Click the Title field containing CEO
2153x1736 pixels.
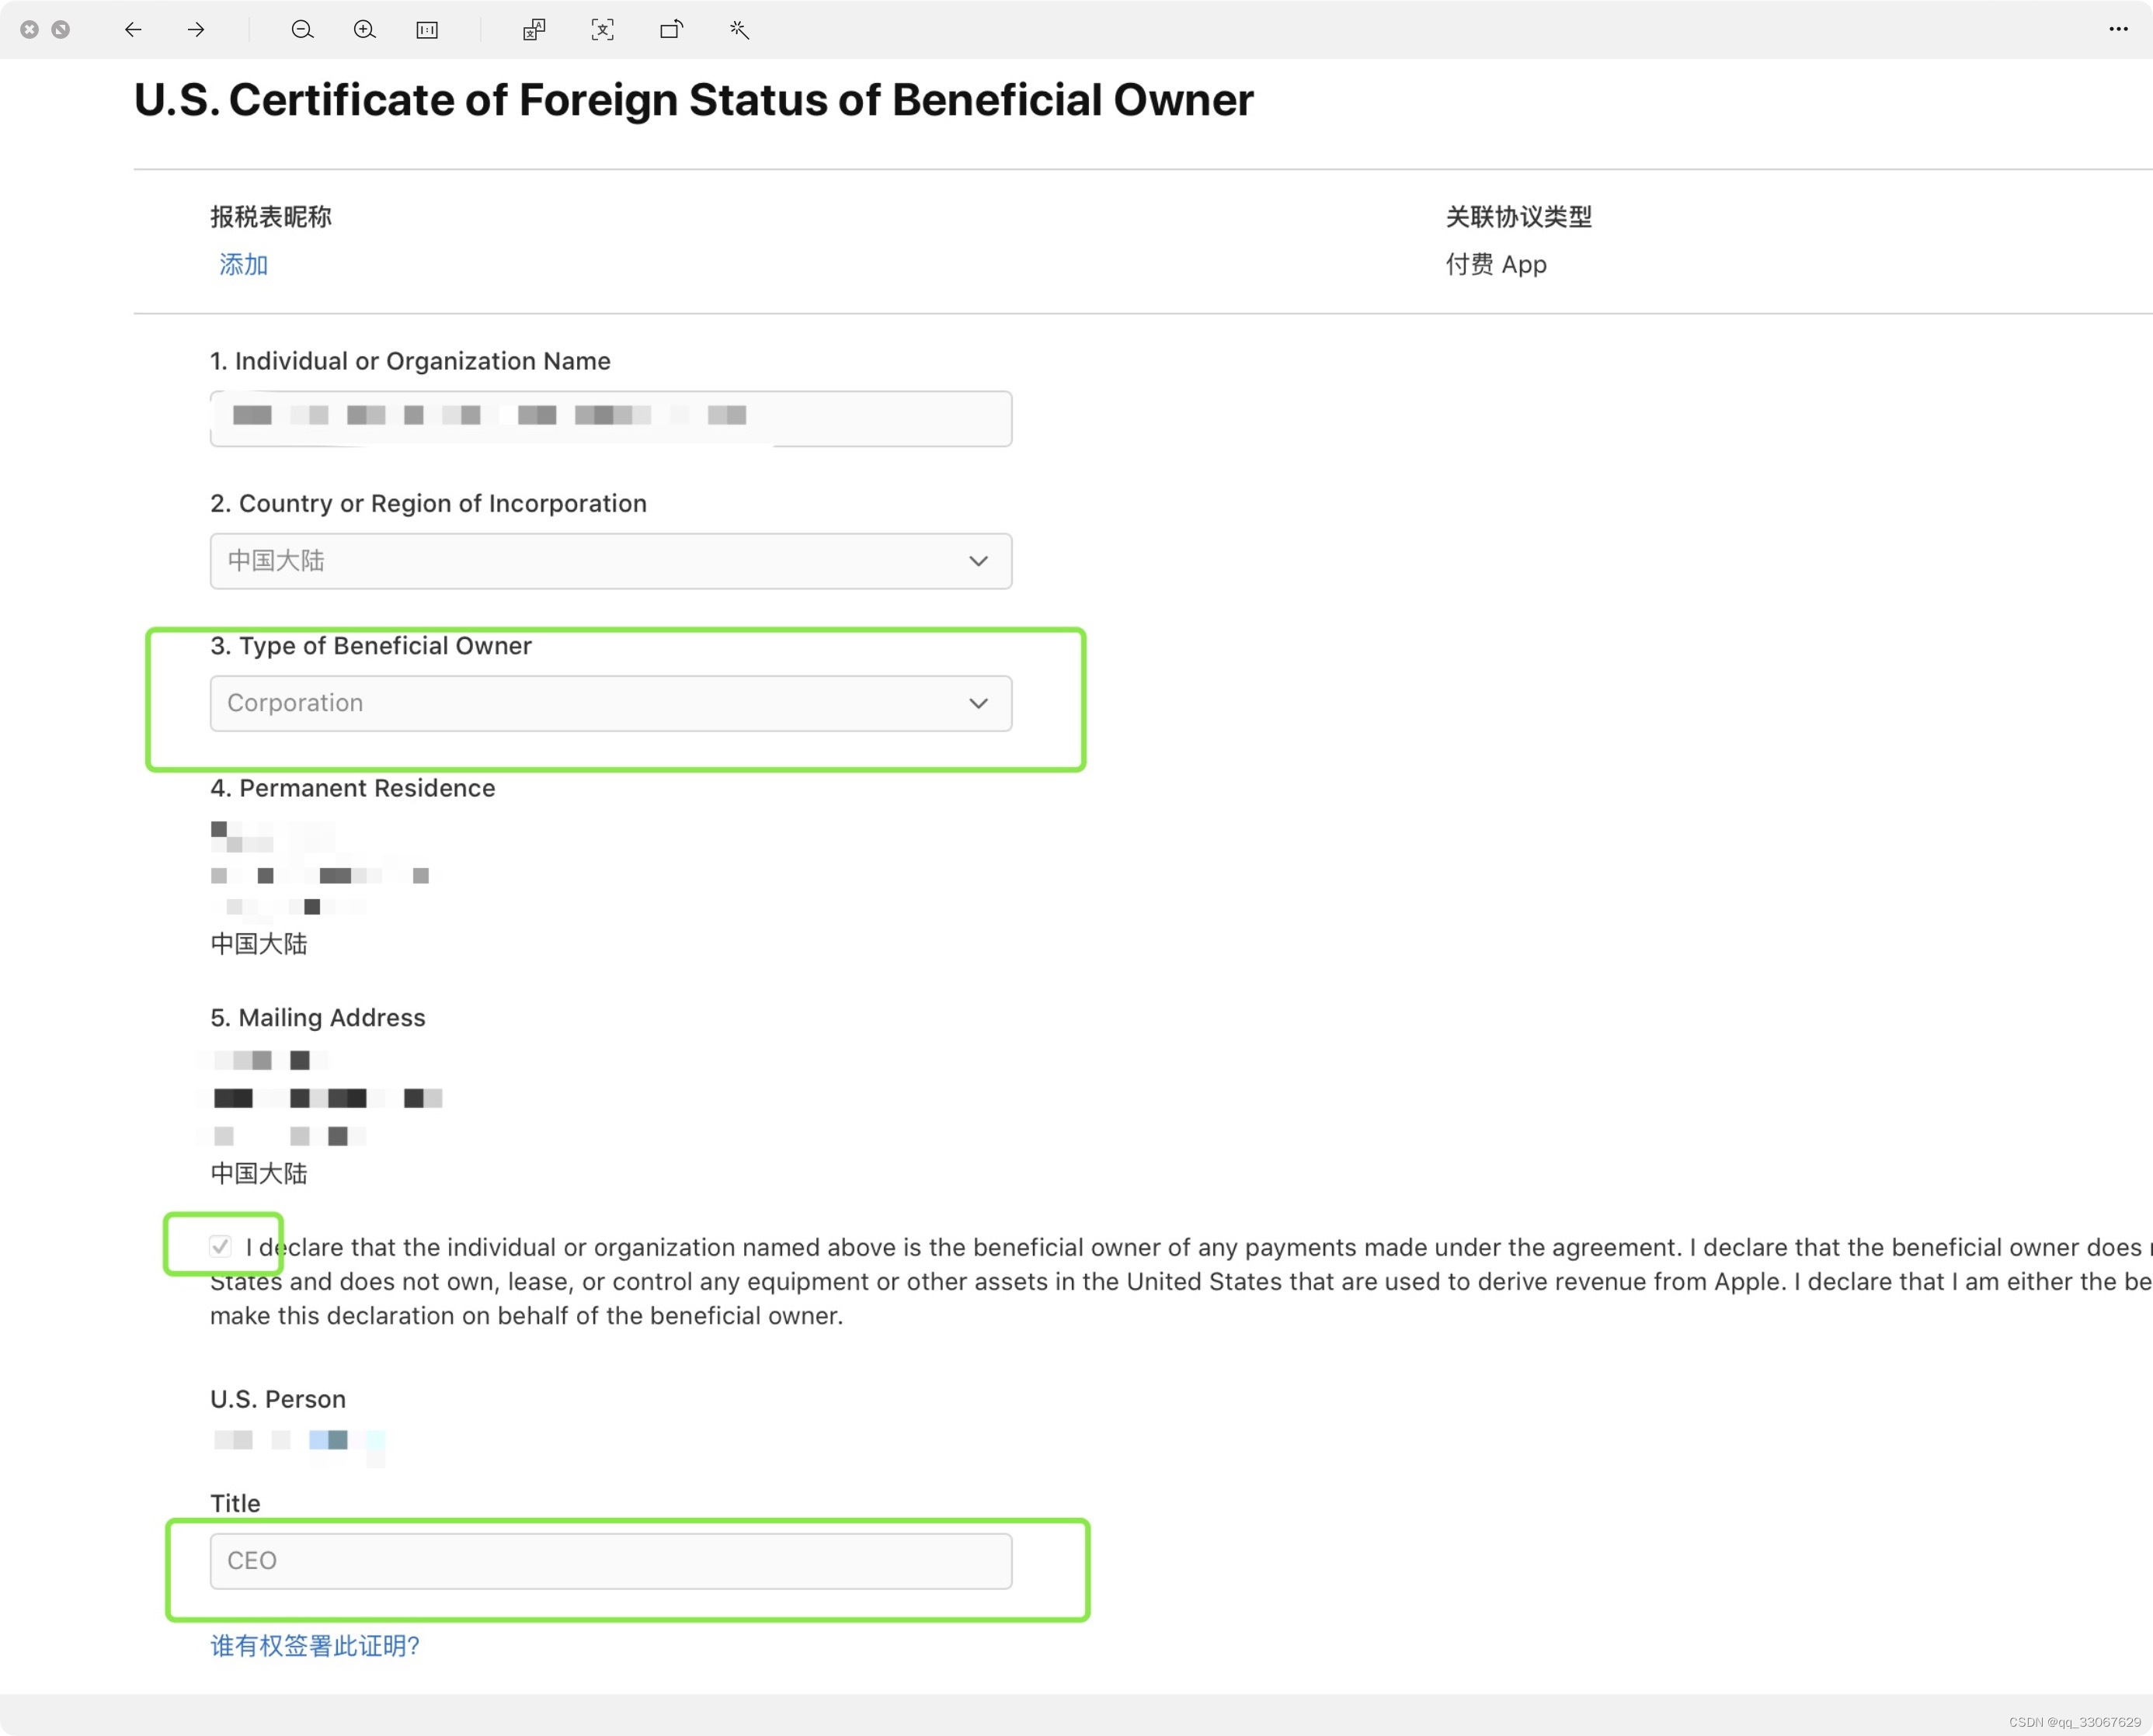tap(610, 1561)
